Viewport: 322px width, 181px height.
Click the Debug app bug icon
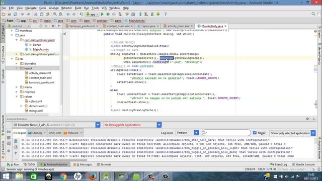108,14
